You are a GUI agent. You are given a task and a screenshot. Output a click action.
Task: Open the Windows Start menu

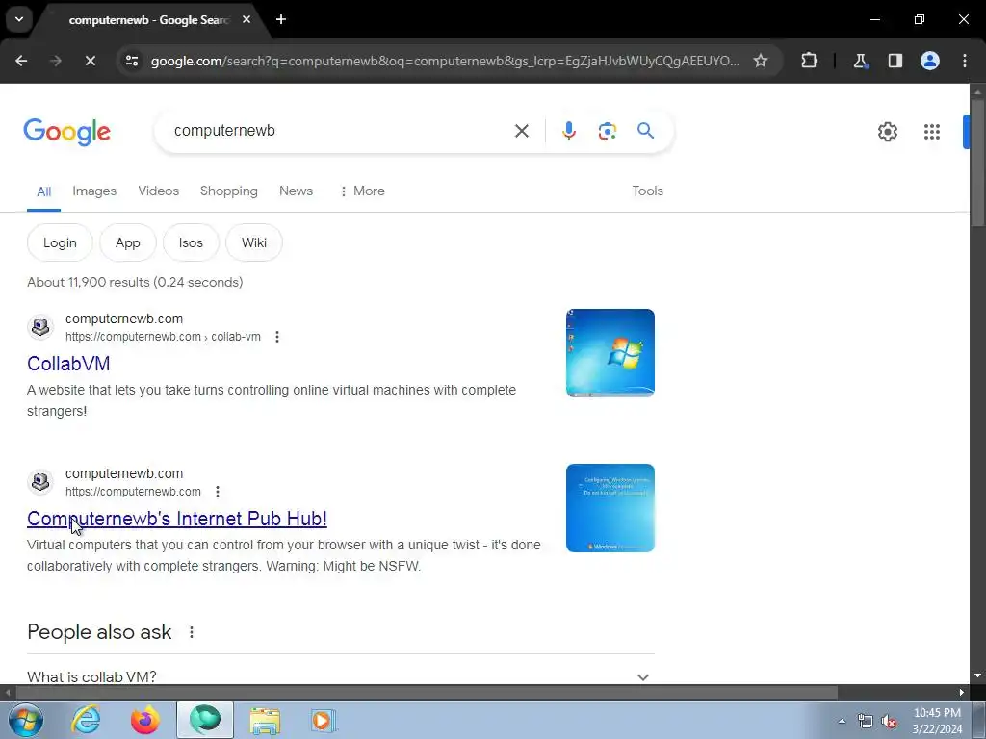(x=26, y=720)
